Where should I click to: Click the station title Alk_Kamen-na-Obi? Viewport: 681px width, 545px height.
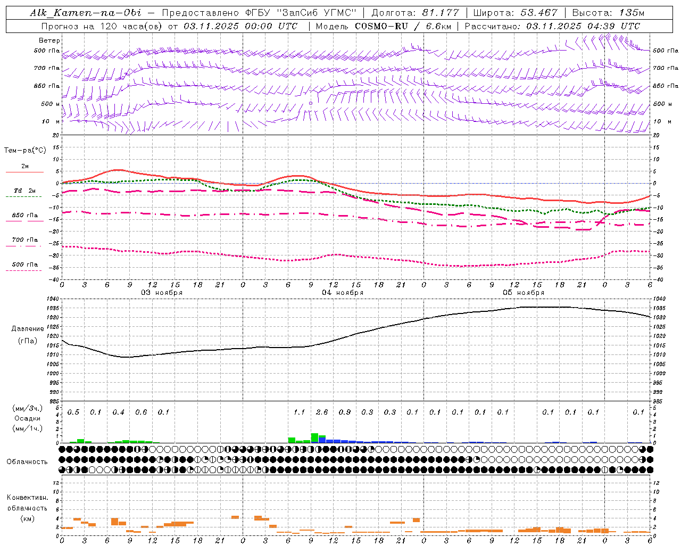tap(86, 13)
